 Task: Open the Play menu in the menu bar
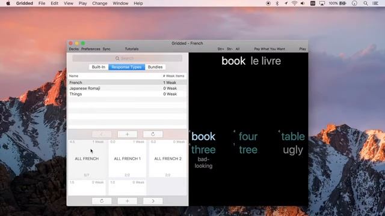tap(82, 3)
